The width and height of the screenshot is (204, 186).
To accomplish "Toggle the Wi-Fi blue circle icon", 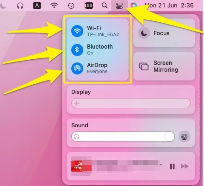I will [x=77, y=31].
